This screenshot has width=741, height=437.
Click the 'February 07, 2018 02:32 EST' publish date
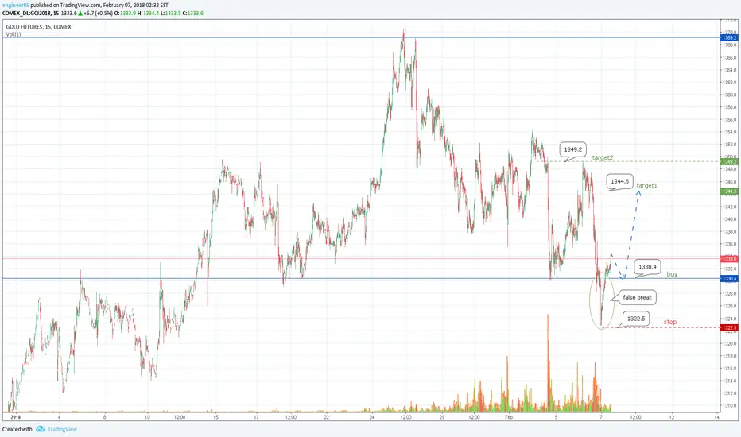(x=136, y=6)
